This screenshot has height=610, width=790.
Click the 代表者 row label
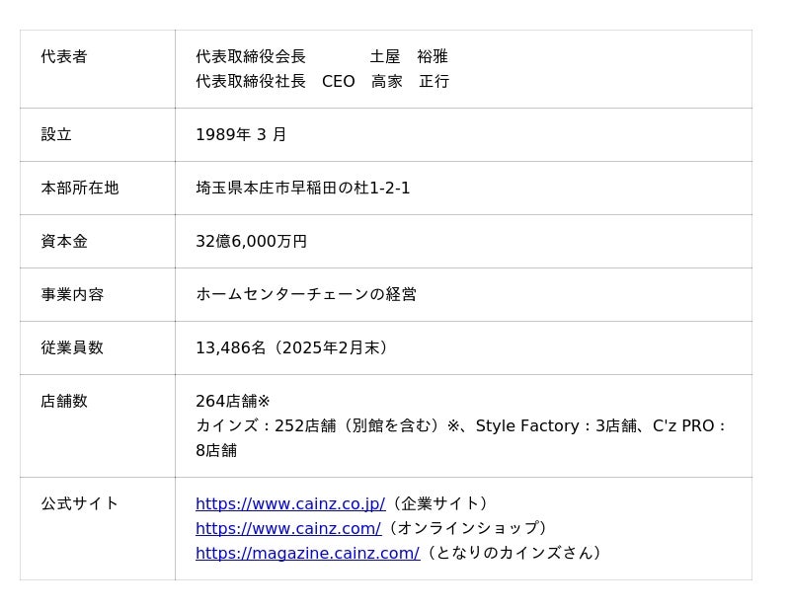coord(64,57)
